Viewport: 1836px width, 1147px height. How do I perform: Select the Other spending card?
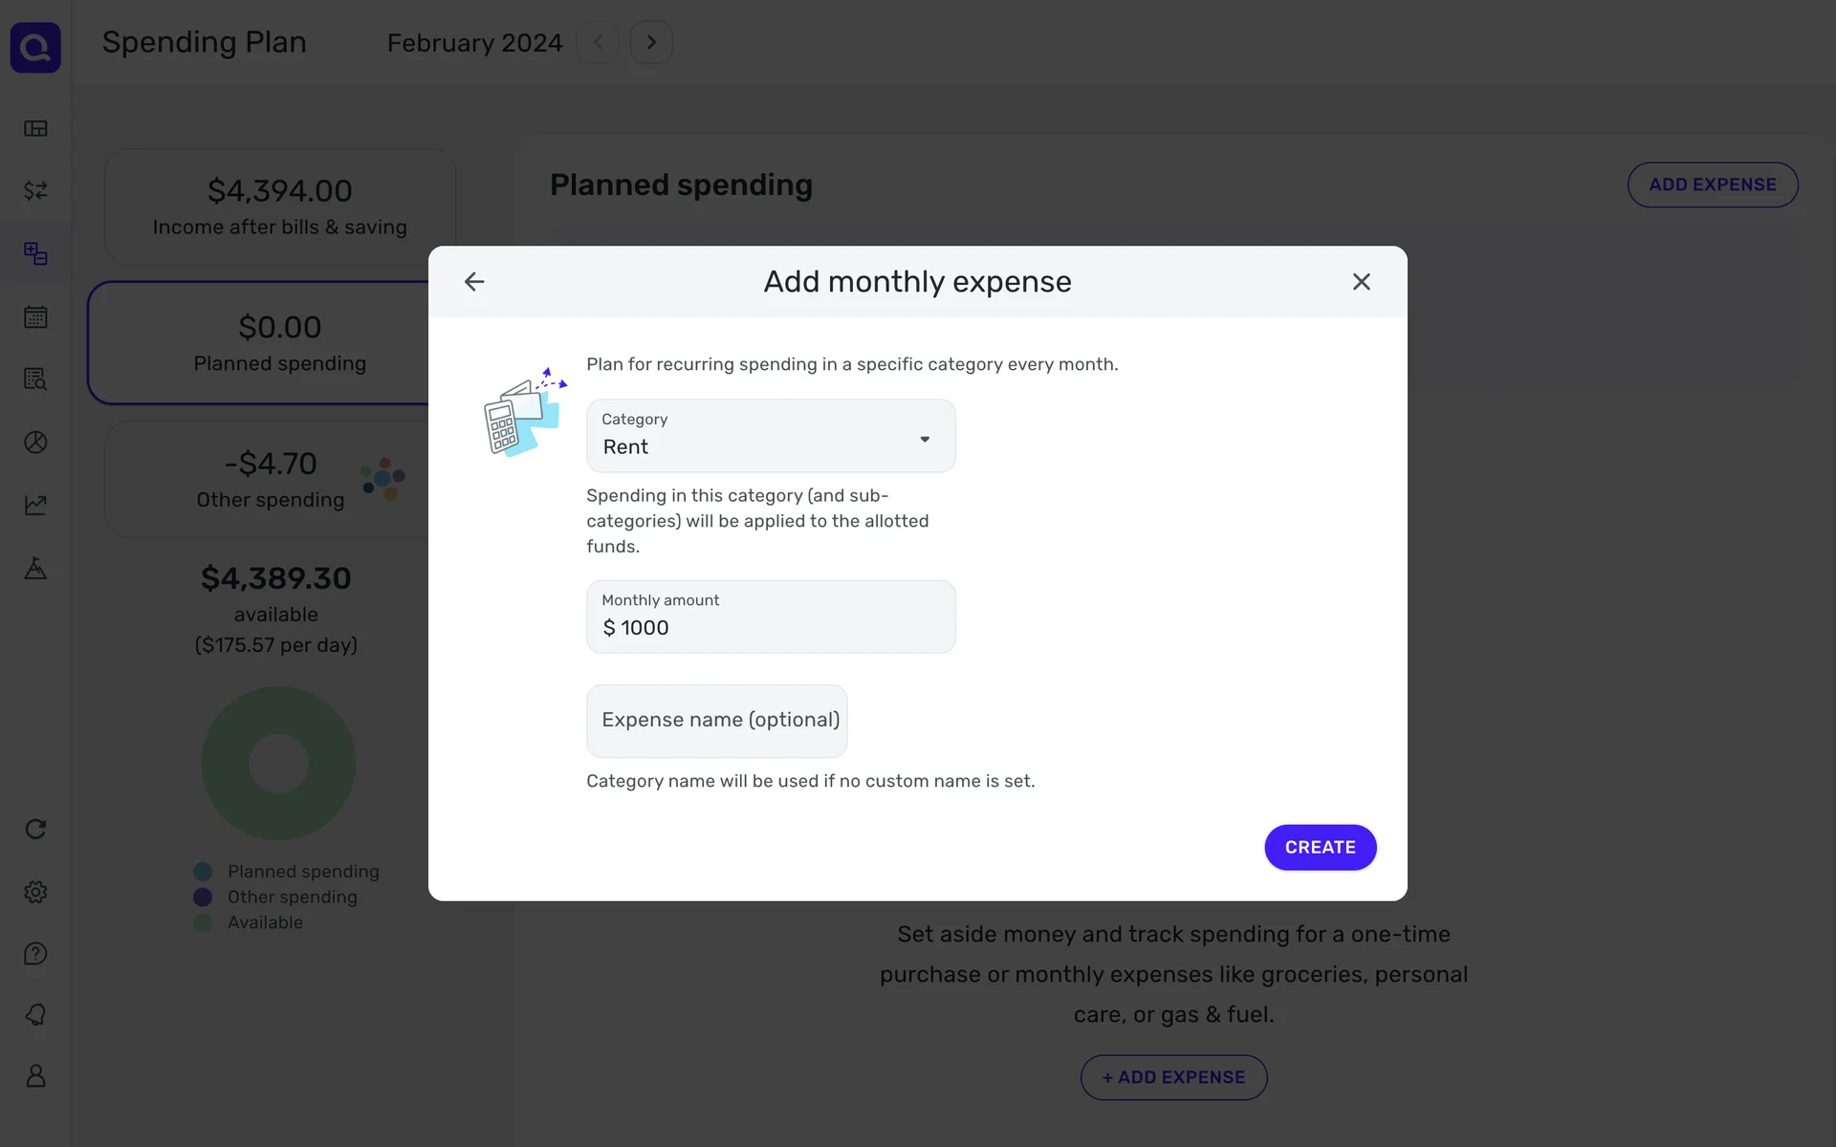coord(268,480)
